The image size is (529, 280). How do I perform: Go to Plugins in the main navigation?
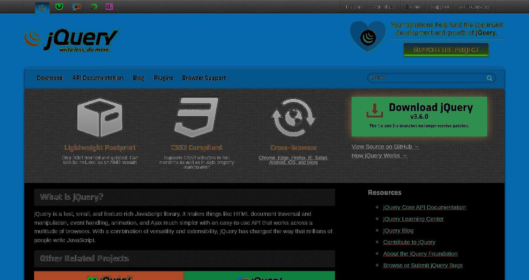pyautogui.click(x=163, y=78)
